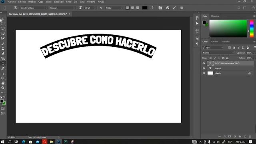The width and height of the screenshot is (256, 144).
Task: Toggle layer filtering on/off switch
Action: click(255, 47)
